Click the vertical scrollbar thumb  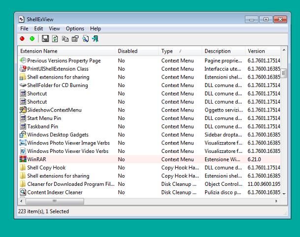pos(284,73)
